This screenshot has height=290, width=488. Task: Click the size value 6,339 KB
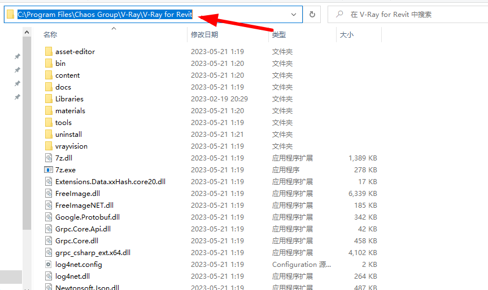(x=363, y=193)
